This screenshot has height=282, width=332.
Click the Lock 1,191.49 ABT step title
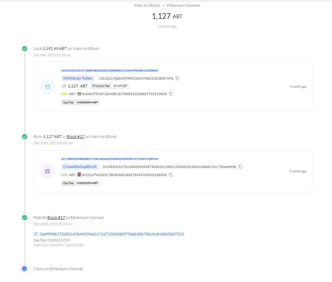(66, 49)
